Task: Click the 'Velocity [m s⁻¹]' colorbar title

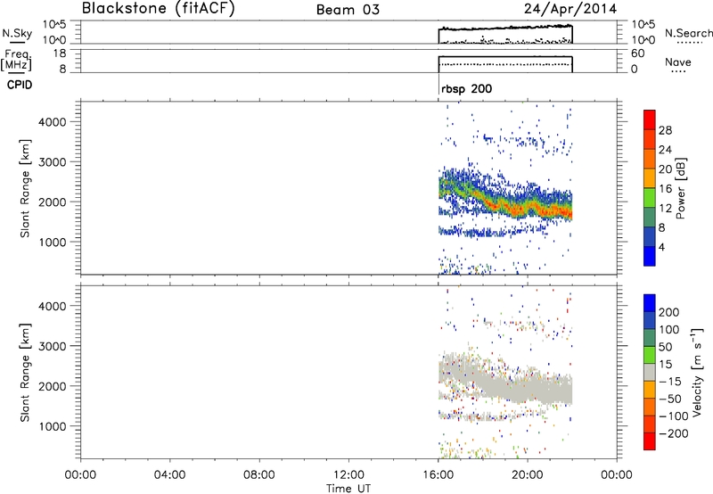Action: pos(697,372)
